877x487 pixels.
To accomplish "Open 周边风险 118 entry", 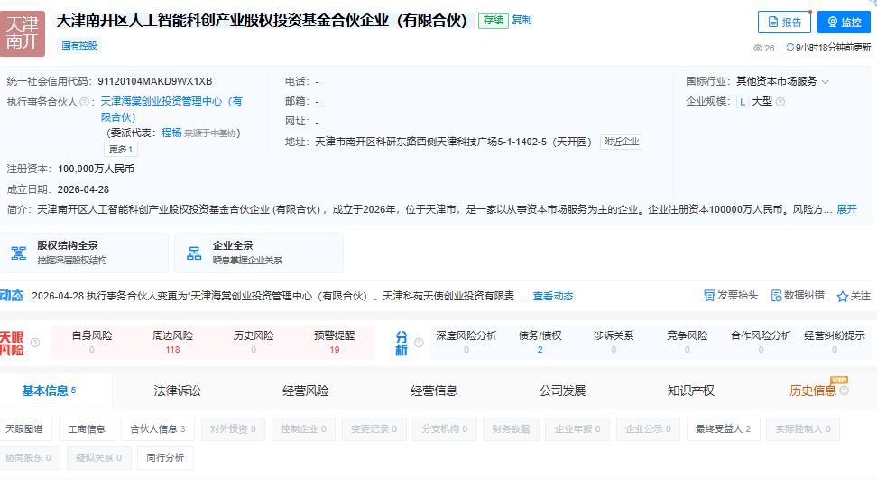I will tap(173, 342).
